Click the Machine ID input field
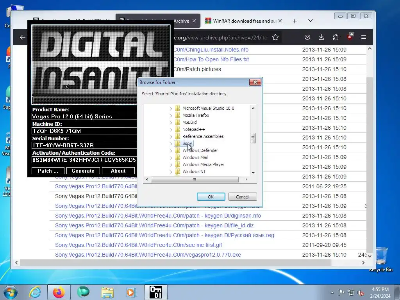This screenshot has width=400, height=300. click(x=84, y=131)
